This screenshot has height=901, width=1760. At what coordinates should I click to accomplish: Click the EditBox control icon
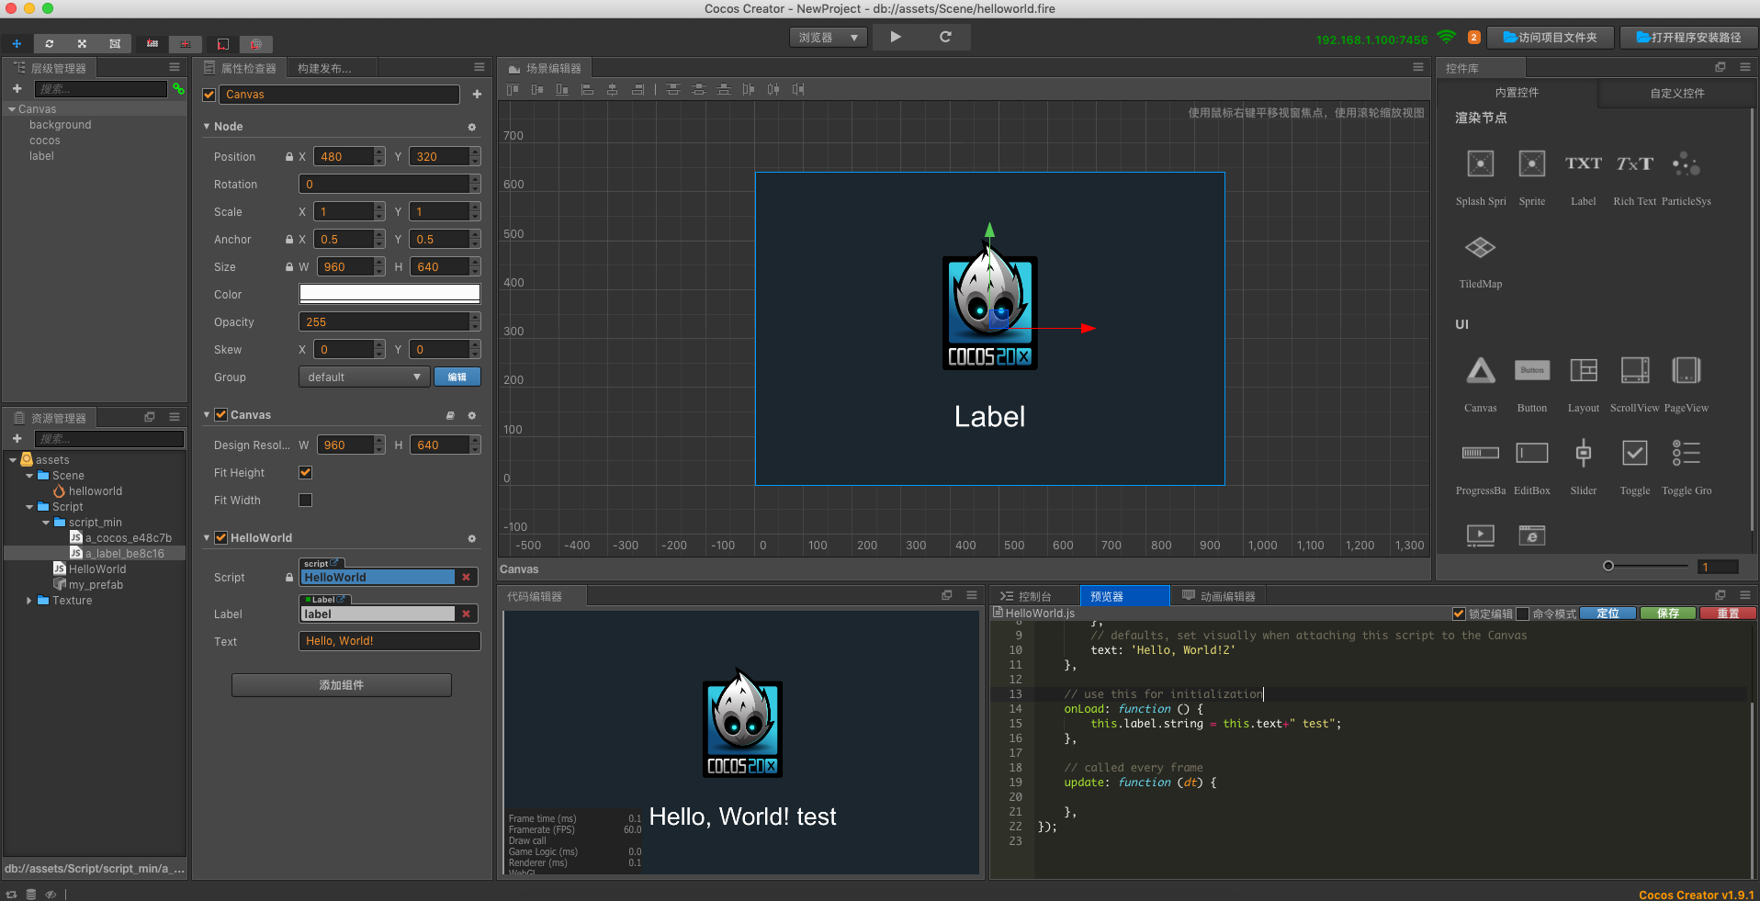tap(1531, 454)
